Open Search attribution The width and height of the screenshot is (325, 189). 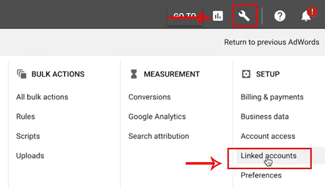(x=159, y=136)
